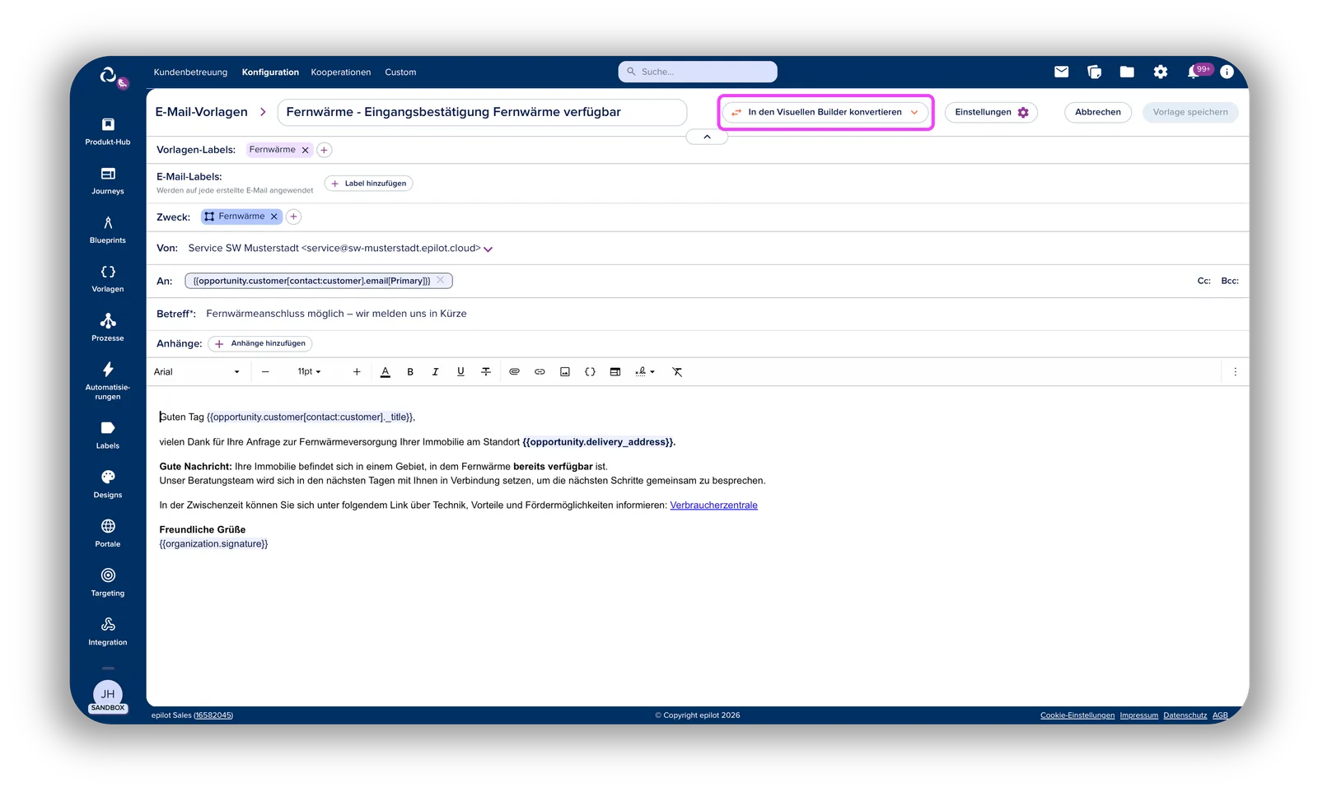
Task: Edit the template name field
Action: (x=482, y=112)
